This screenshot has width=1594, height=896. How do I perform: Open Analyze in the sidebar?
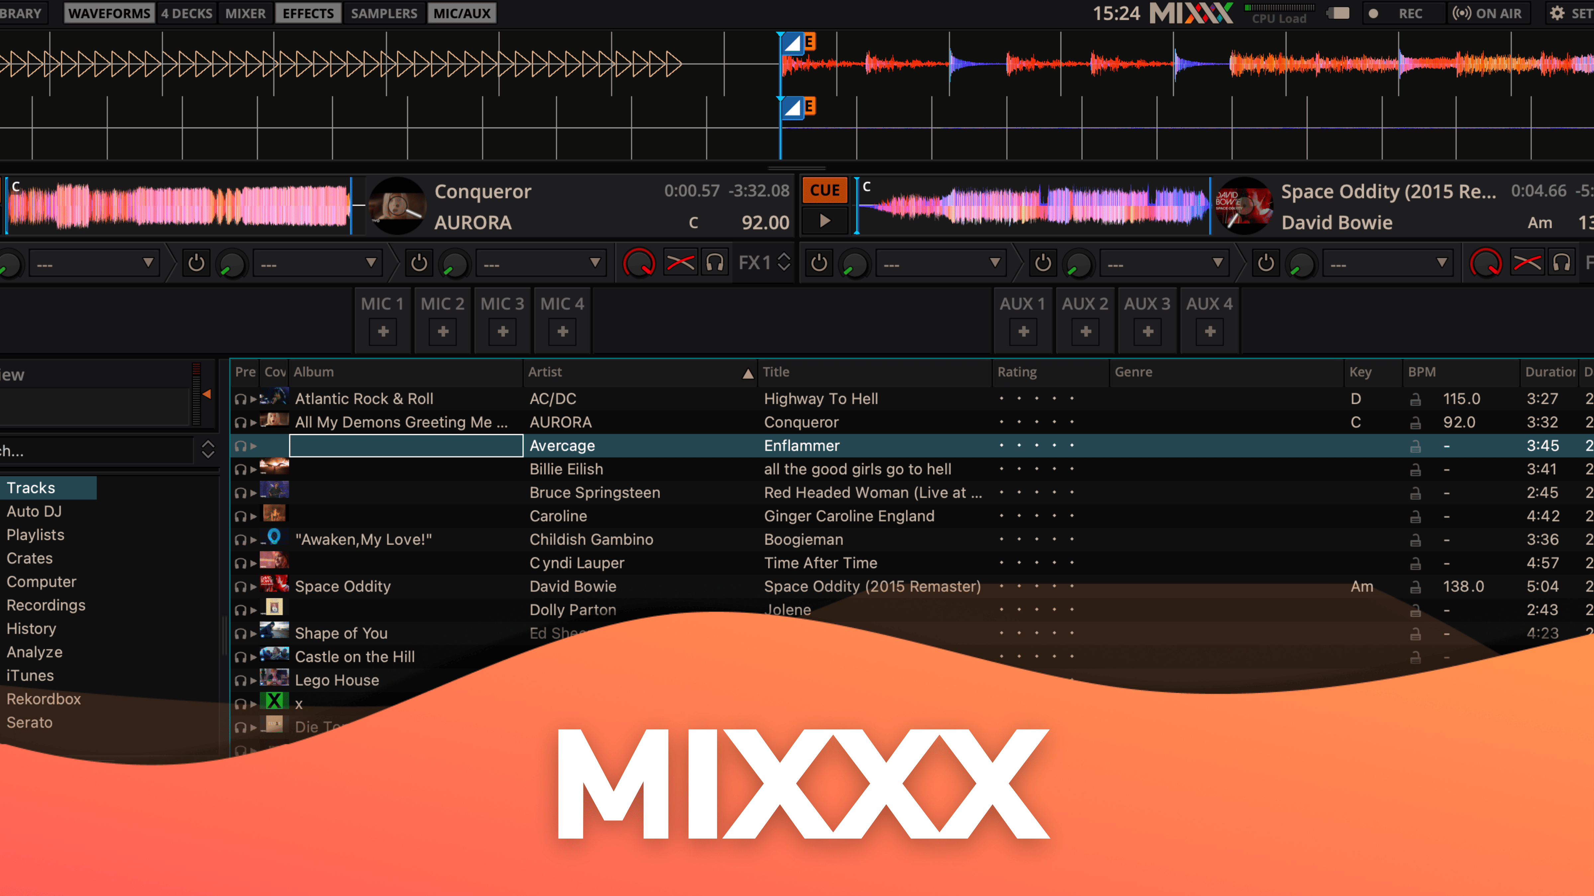pos(34,652)
